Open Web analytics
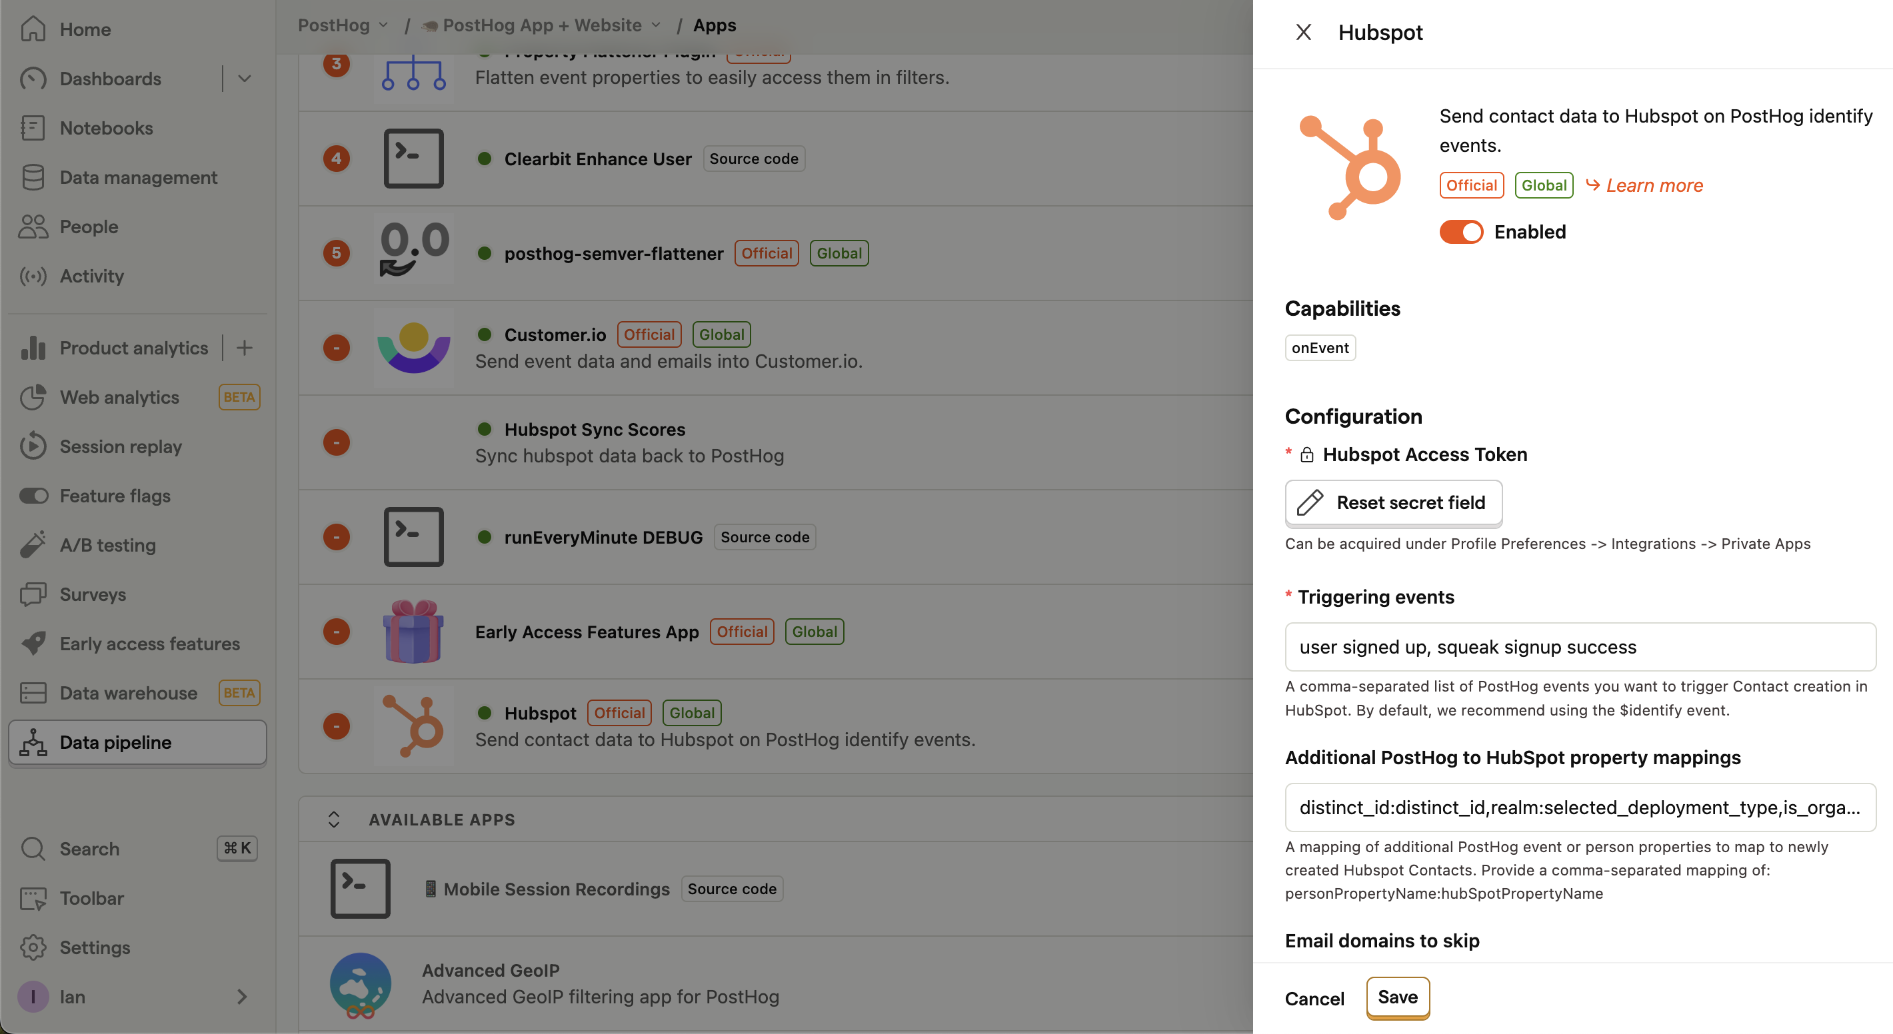Viewport: 1893px width, 1034px height. tap(119, 396)
